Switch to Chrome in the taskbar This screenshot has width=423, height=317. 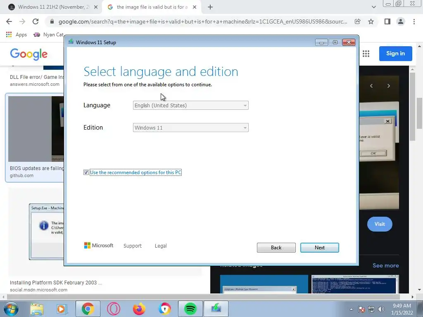[88, 309]
